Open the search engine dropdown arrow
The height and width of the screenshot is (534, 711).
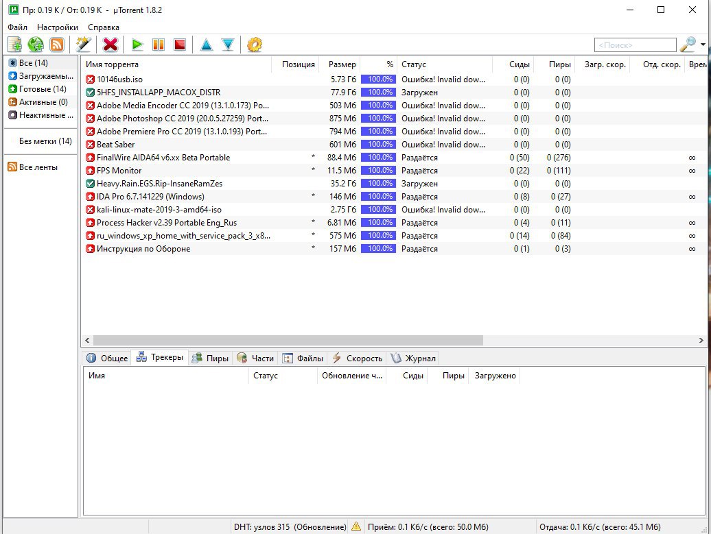coord(703,45)
